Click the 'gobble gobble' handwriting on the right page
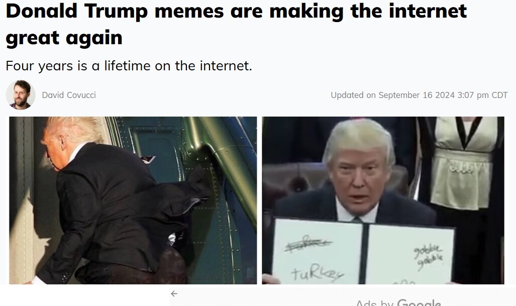The height and width of the screenshot is (306, 516). click(x=429, y=257)
